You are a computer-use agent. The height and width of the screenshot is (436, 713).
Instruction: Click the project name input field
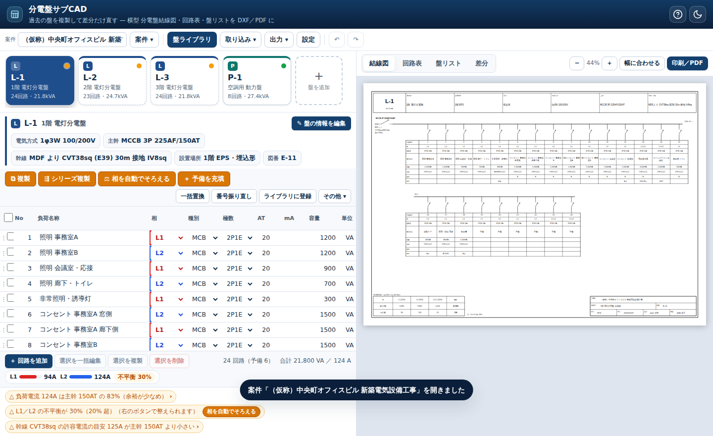tap(72, 40)
